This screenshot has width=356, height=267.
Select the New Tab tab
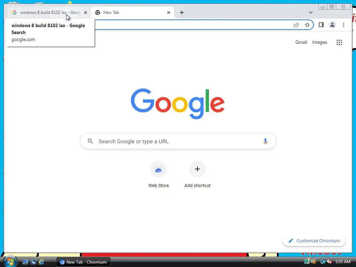[132, 13]
